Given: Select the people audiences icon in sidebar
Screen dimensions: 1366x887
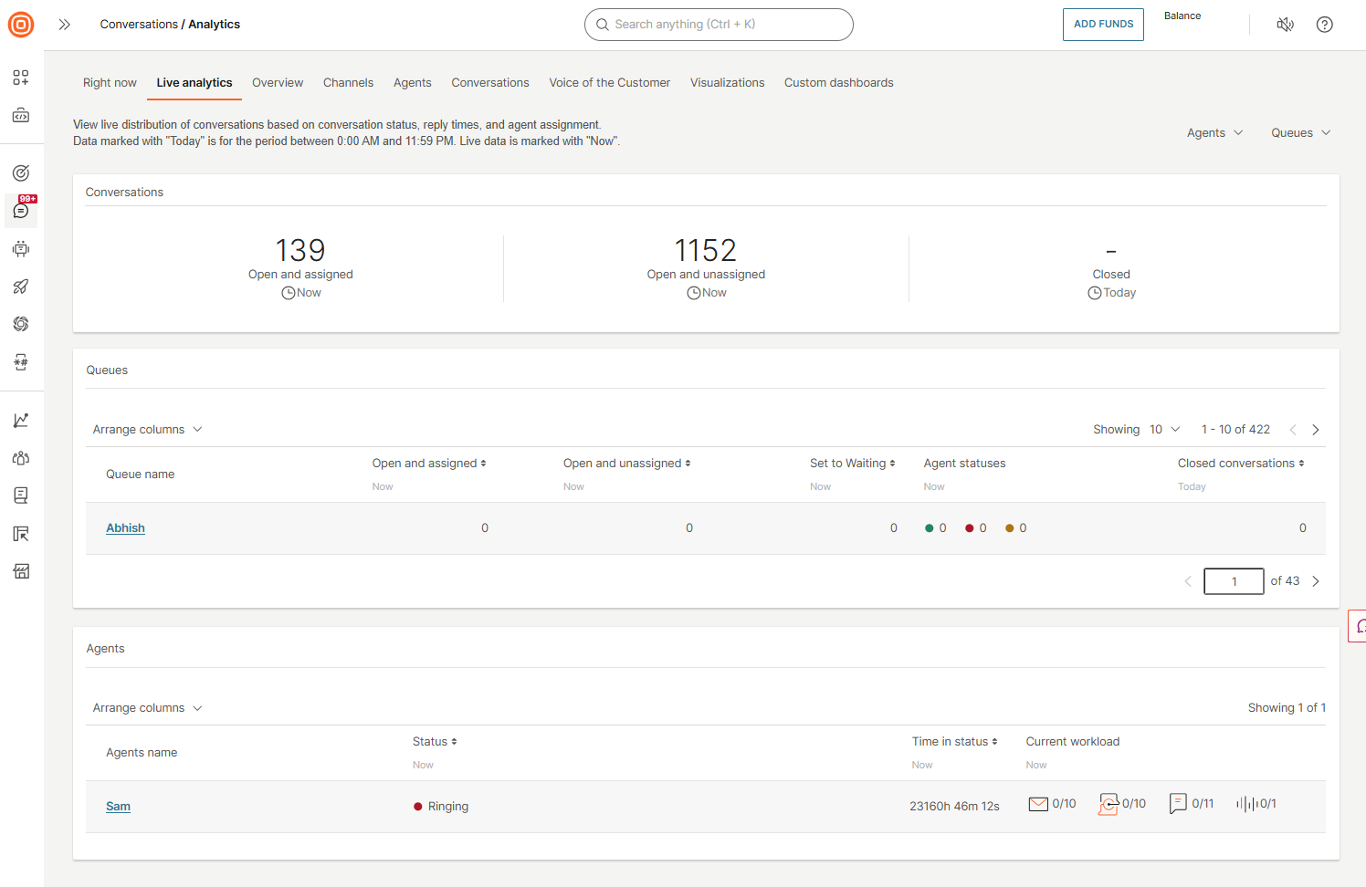Looking at the screenshot, I should coord(20,457).
